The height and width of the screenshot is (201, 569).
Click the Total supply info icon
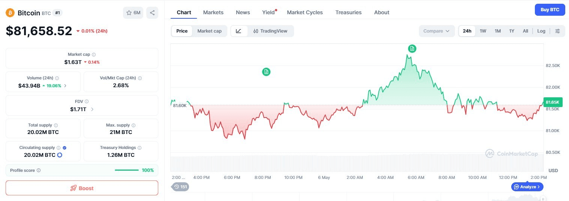[x=56, y=125]
